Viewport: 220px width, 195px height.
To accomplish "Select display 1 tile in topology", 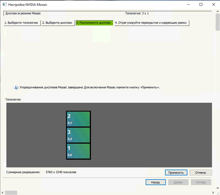I will [x=78, y=151].
